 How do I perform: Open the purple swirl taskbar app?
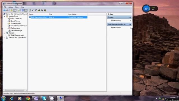pos(36,98)
